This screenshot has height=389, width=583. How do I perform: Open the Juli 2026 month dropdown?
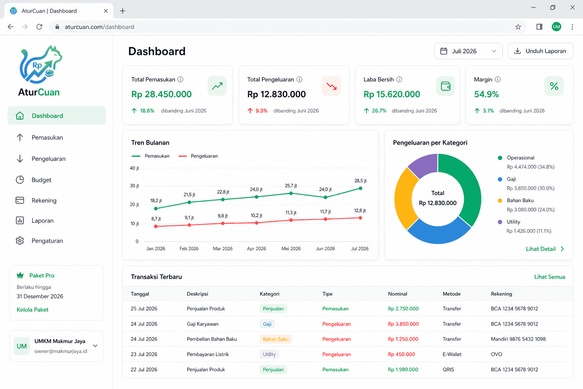(x=468, y=51)
